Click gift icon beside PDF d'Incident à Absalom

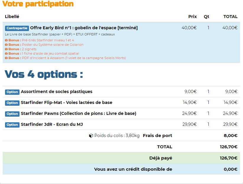(6, 58)
